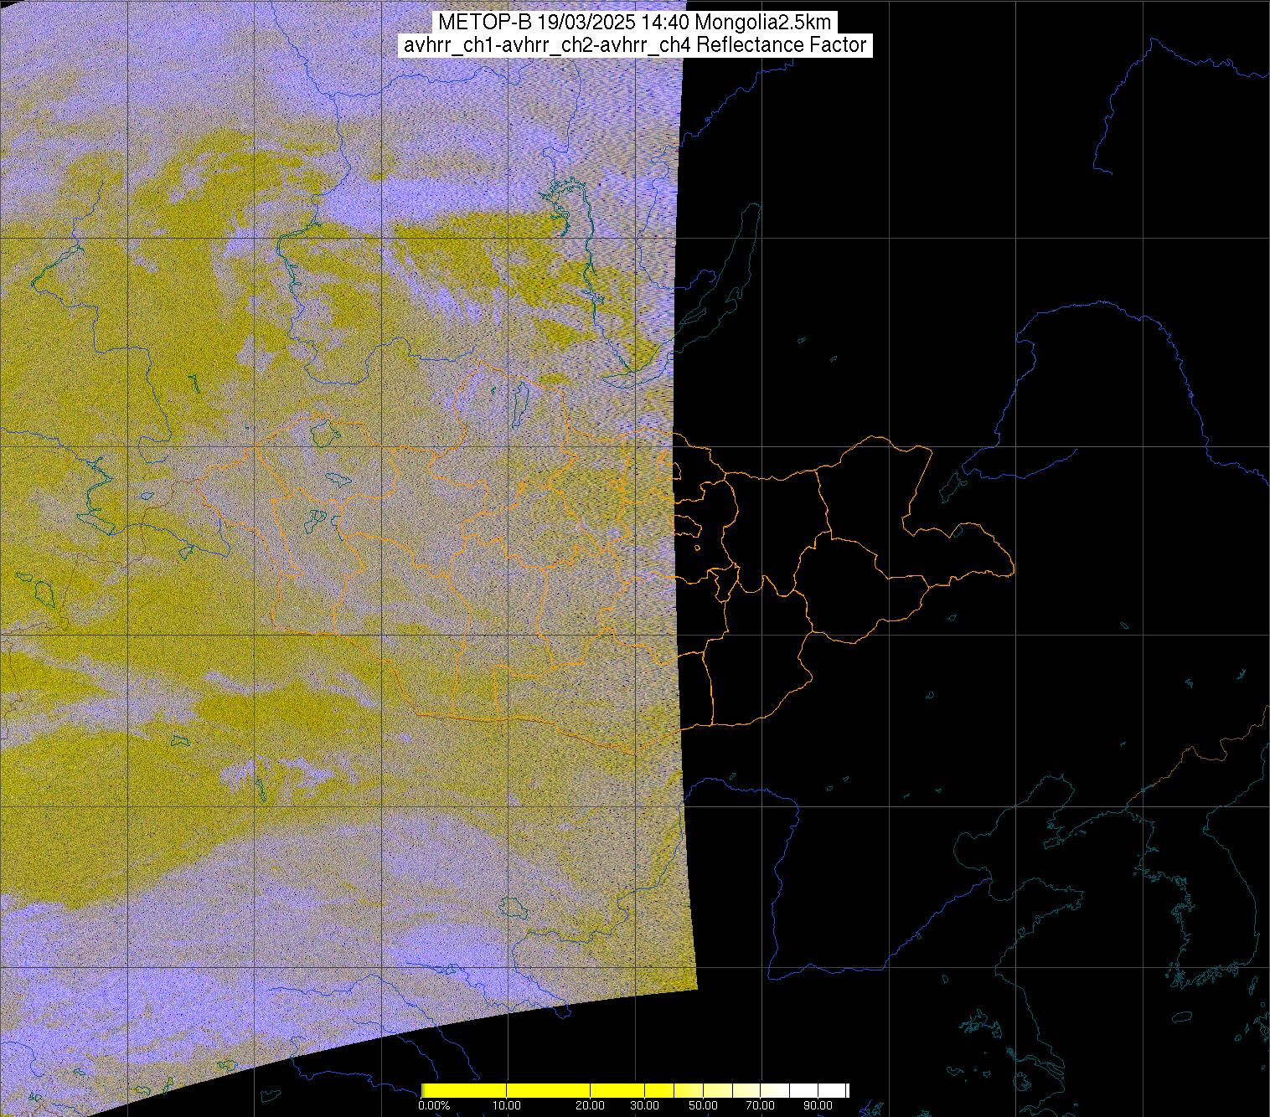
Task: Click the white end of the colorbar
Action: 829,1090
